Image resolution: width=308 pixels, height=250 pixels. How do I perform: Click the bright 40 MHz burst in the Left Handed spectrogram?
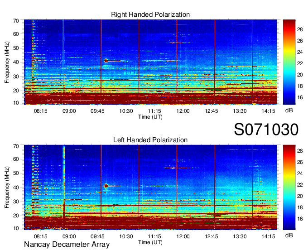click(x=106, y=186)
